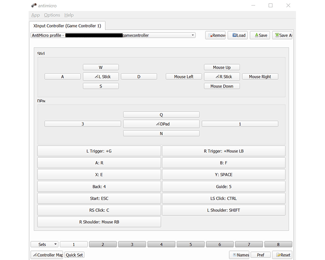Switch to set 6
Image resolution: width=325 pixels, height=260 pixels.
tap(220, 244)
